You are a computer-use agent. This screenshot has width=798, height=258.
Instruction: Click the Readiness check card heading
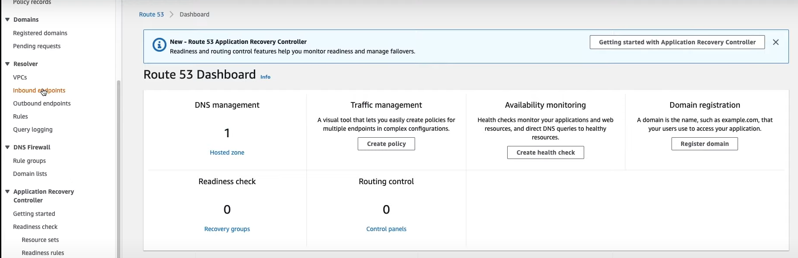click(227, 182)
